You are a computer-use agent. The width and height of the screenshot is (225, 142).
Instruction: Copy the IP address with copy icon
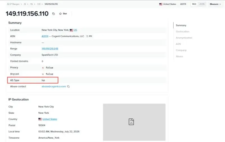pyautogui.click(x=53, y=14)
